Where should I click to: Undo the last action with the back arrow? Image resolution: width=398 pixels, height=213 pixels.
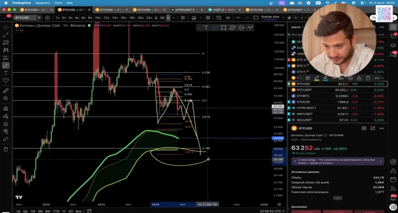238,17
